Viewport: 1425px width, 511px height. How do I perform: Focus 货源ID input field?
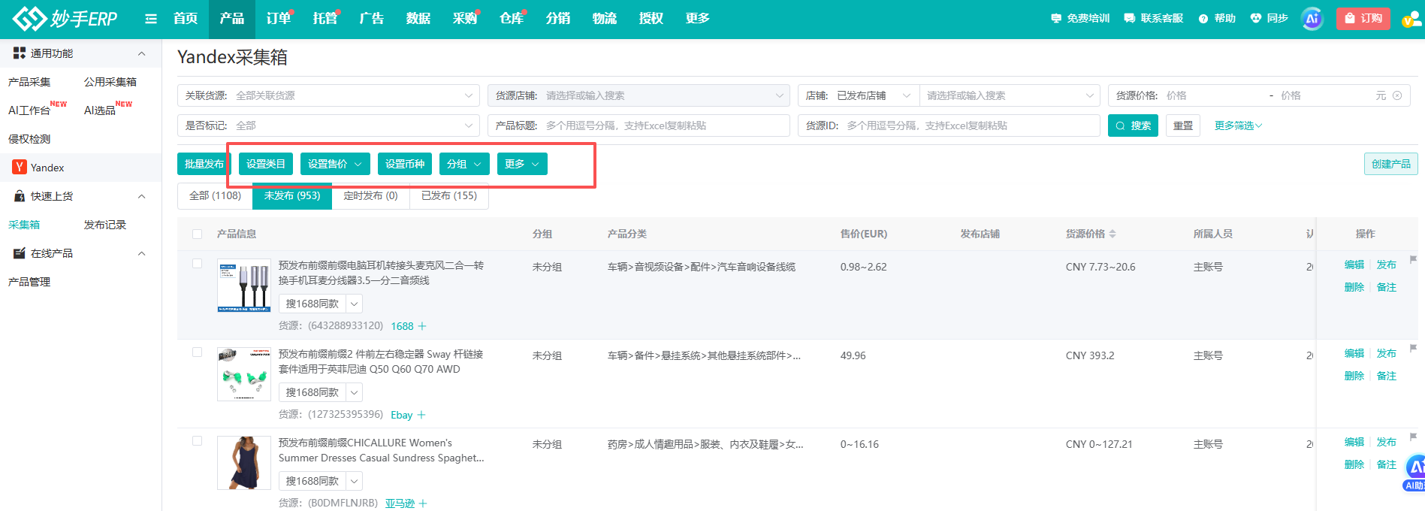[x=949, y=125]
